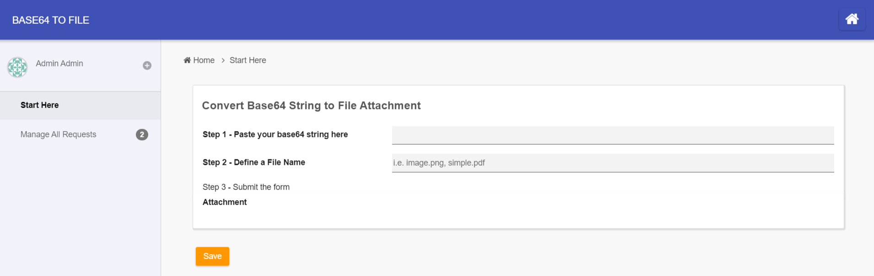
Task: Click the Step 2 Define a File Name label
Action: [x=254, y=162]
